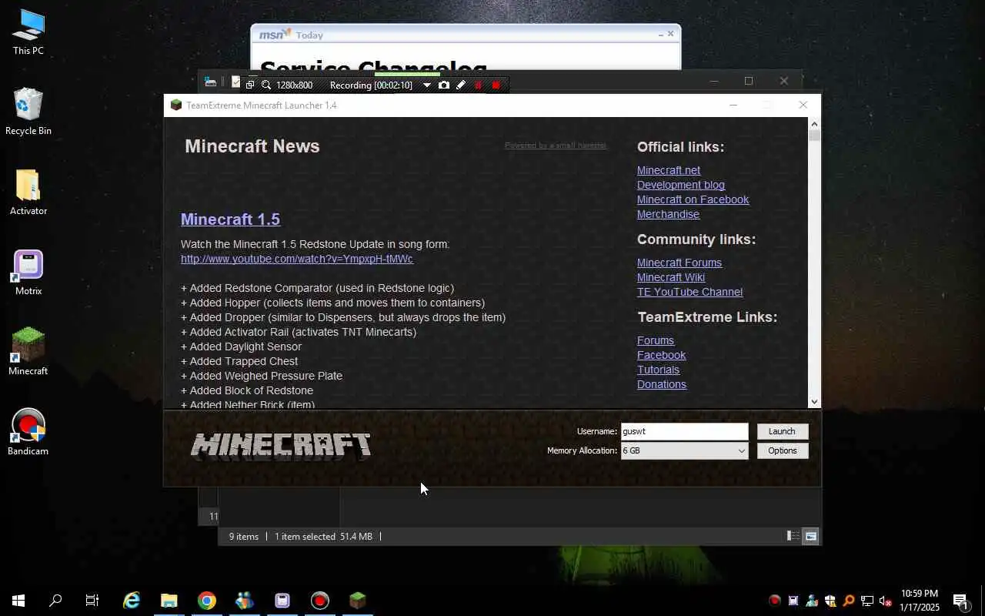The height and width of the screenshot is (616, 985).
Task: Click the news scrollbar up arrow
Action: (x=814, y=123)
